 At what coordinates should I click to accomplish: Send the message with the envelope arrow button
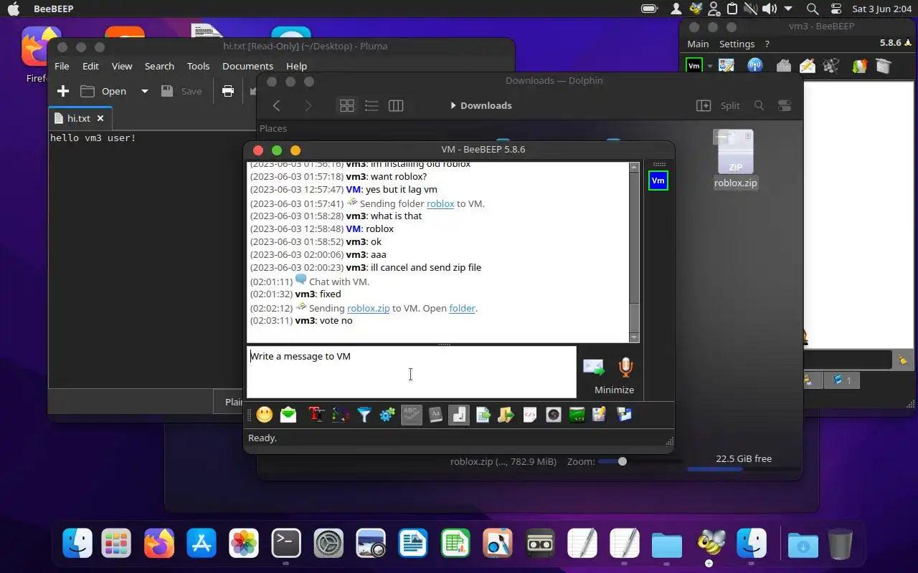pos(594,367)
